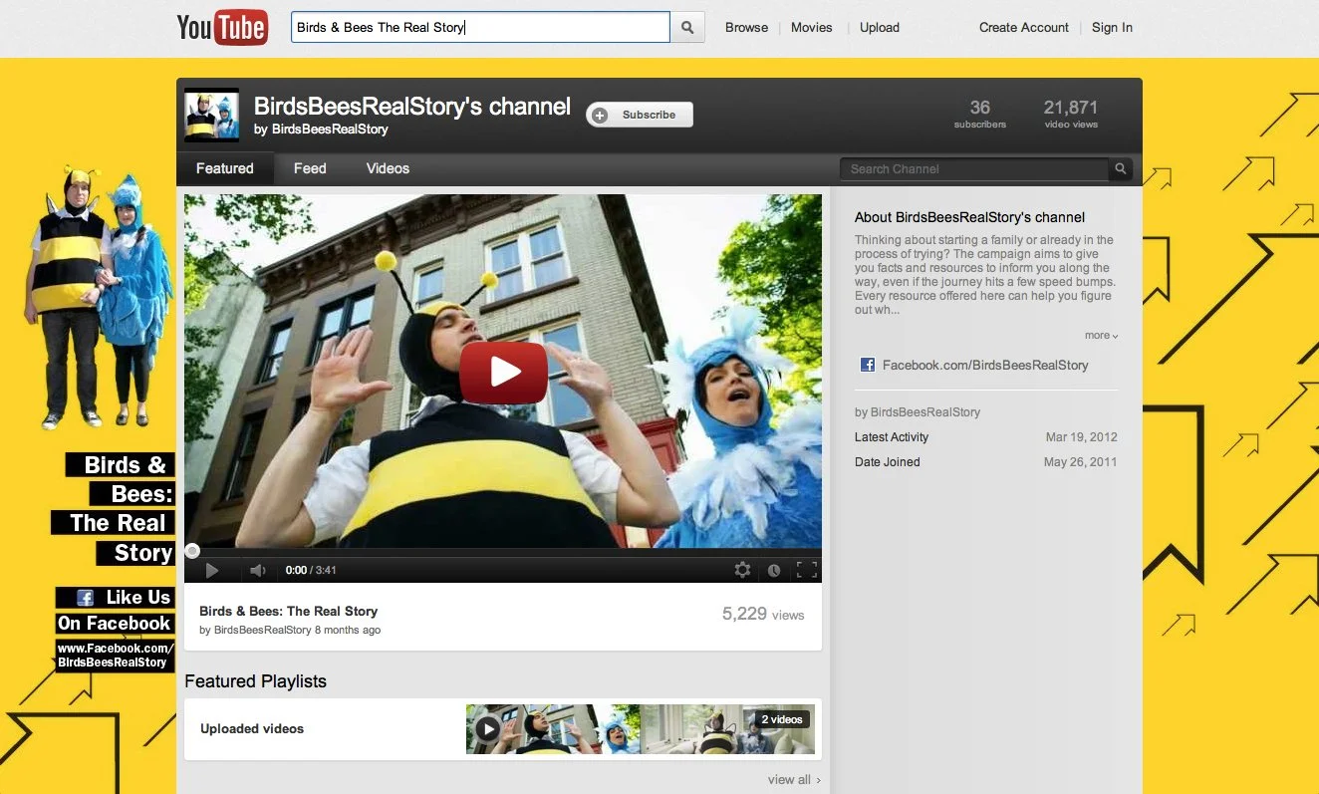This screenshot has width=1319, height=794.
Task: Click the 21,871 video views count
Action: [x=1071, y=114]
